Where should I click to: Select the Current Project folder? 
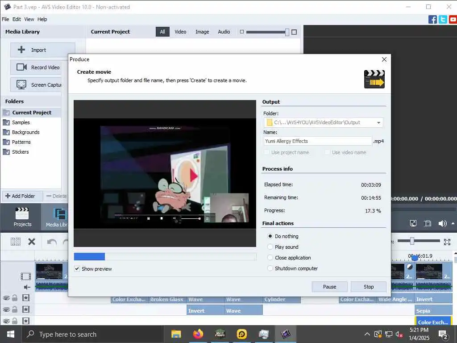point(31,113)
